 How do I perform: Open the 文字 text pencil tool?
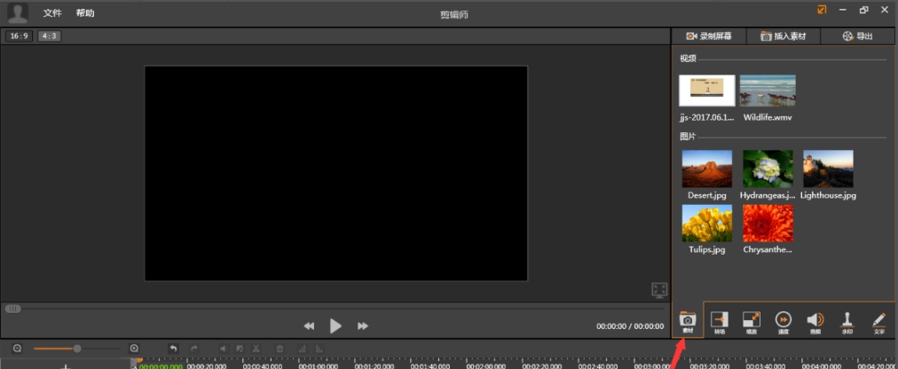pos(879,323)
